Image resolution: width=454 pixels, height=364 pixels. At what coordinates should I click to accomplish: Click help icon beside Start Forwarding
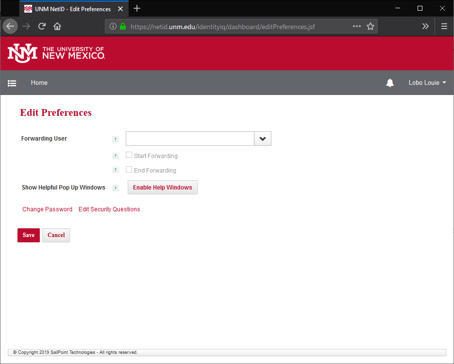coord(116,156)
